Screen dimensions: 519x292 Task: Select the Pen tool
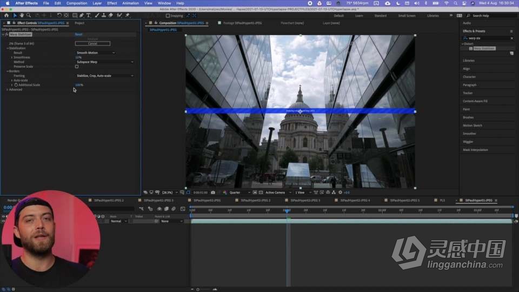[x=82, y=15]
